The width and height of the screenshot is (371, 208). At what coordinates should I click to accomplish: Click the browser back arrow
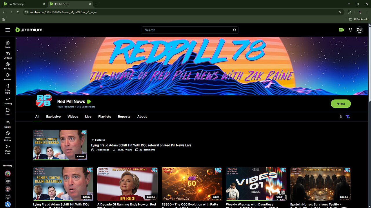(4, 12)
